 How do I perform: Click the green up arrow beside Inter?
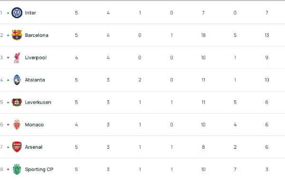[x=8, y=13]
